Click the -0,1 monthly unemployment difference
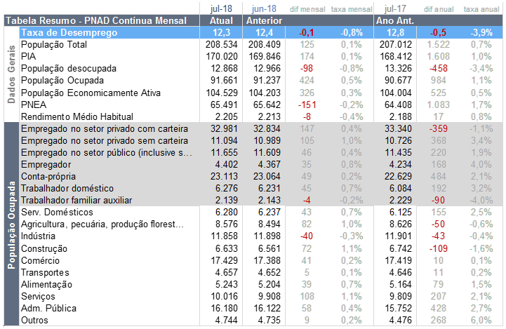This screenshot has height=329, width=506. pos(307,32)
